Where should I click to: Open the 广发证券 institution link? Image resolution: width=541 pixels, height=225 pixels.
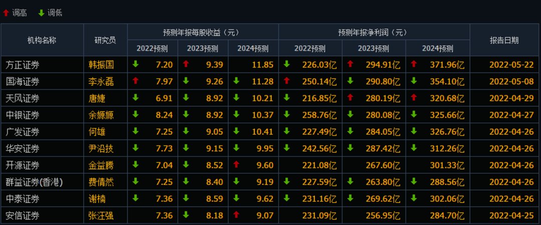pos(23,131)
